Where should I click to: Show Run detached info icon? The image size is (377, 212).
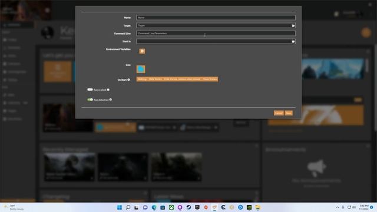111,100
